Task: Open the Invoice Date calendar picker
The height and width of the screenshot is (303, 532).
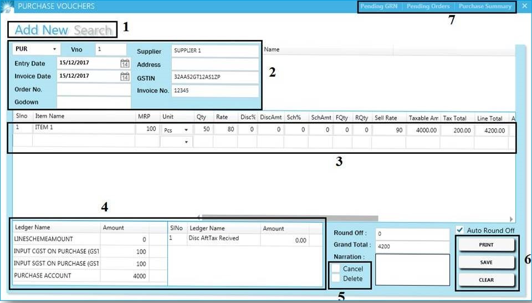Action: [x=125, y=77]
